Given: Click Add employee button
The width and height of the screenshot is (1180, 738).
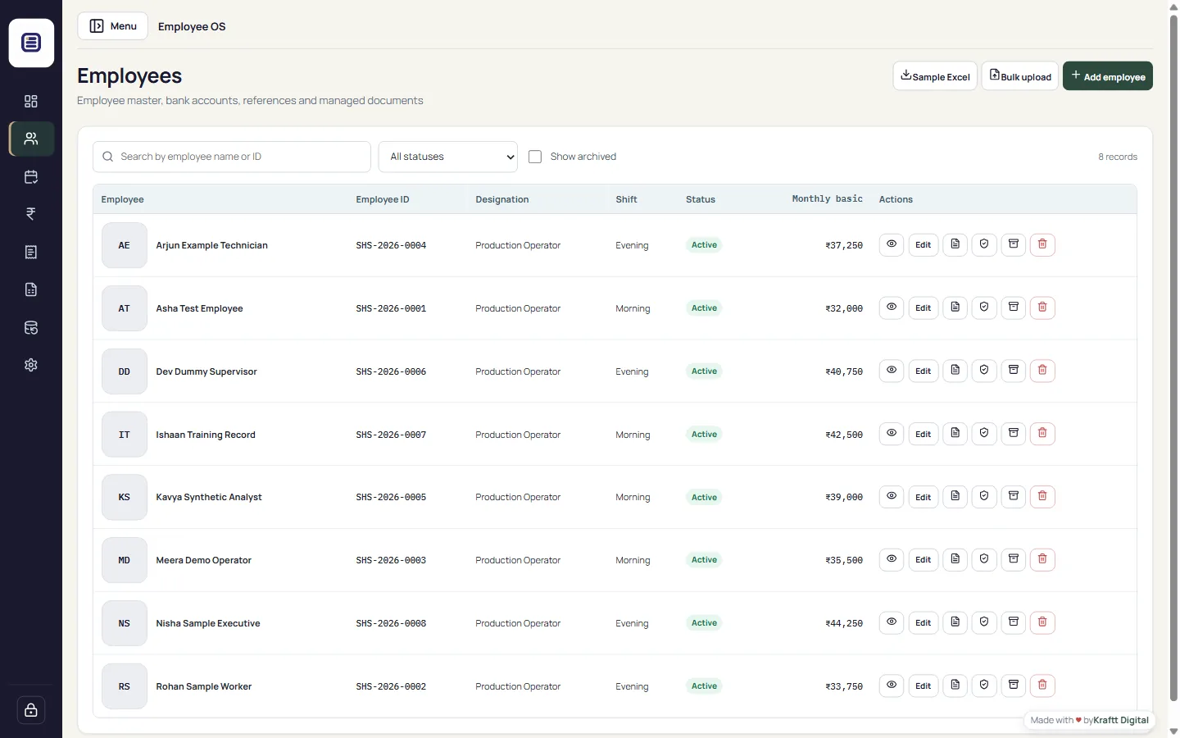Looking at the screenshot, I should coord(1108,76).
